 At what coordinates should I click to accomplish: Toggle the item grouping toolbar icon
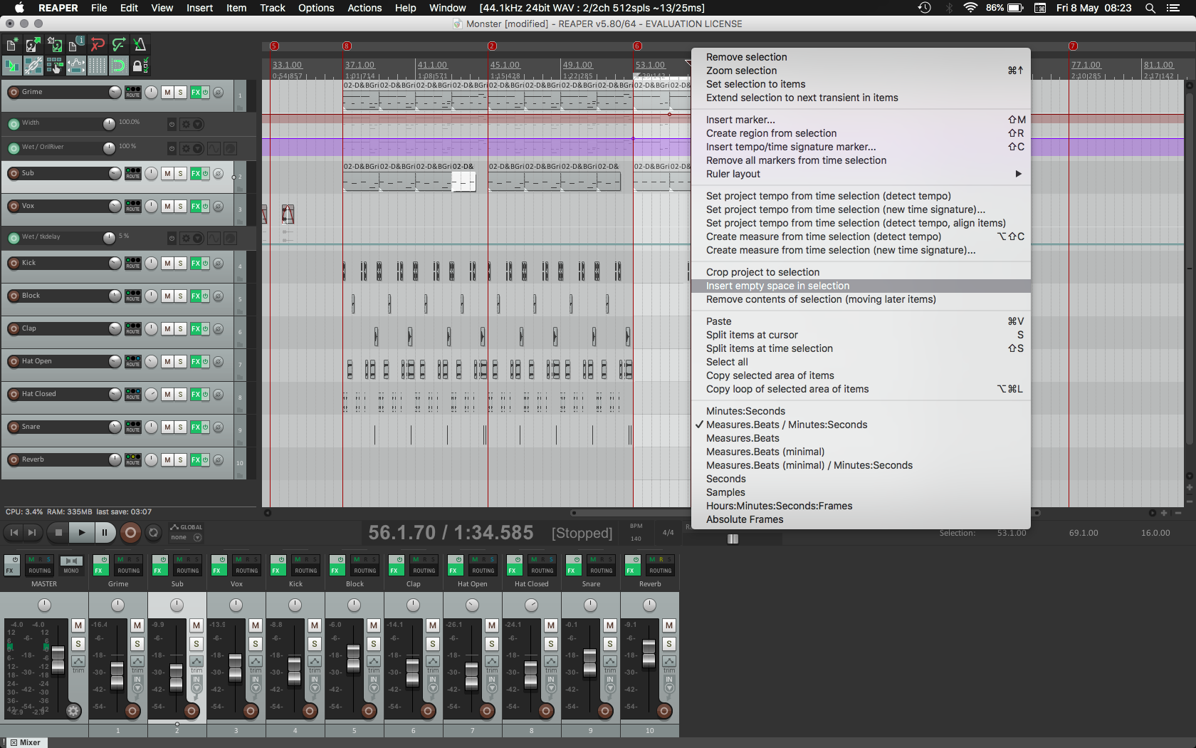click(x=33, y=66)
